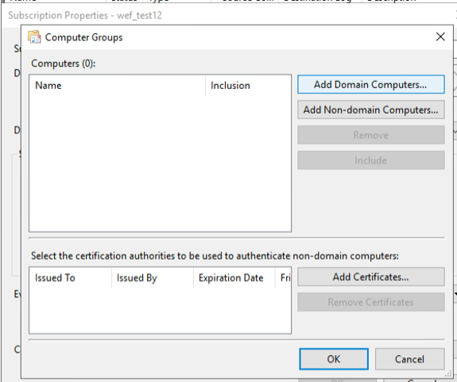Sort computers list by Name column
Image resolution: width=457 pixels, height=382 pixels.
[118, 86]
